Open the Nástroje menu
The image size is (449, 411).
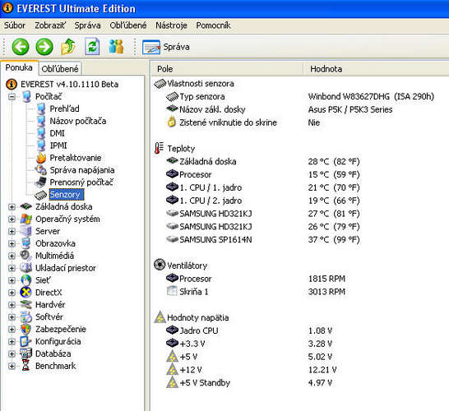171,25
